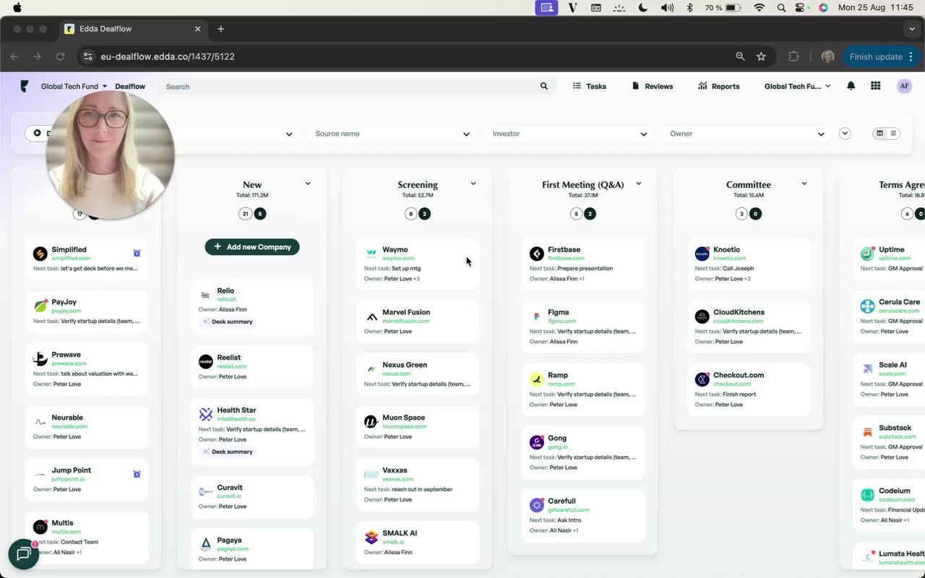Open the browser extensions icon
This screenshot has width=925, height=578.
pyautogui.click(x=793, y=56)
